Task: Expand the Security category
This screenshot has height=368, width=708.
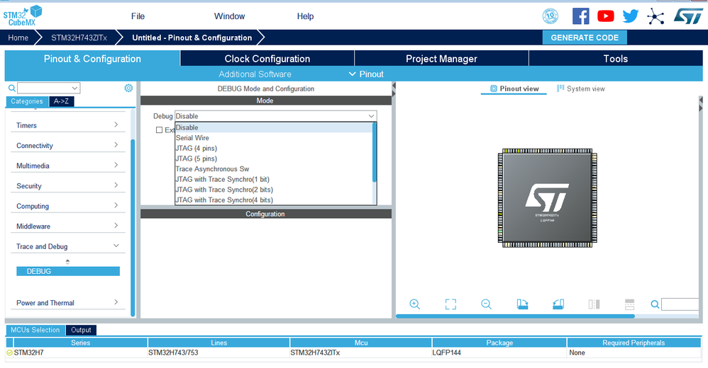Action: pyautogui.click(x=116, y=185)
